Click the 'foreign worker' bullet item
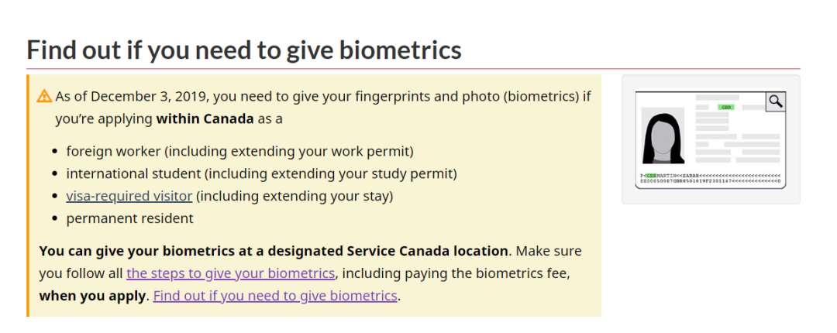Viewport: 837px width, 333px height. (239, 151)
